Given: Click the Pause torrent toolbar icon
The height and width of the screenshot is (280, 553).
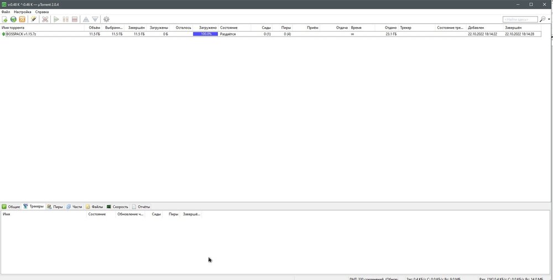Looking at the screenshot, I should click(x=66, y=19).
